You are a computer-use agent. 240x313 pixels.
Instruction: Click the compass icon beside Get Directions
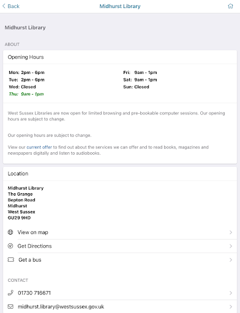coord(10,246)
